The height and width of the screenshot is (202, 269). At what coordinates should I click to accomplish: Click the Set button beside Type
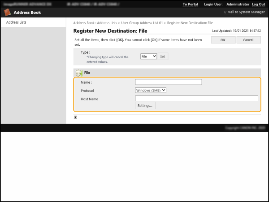(163, 56)
